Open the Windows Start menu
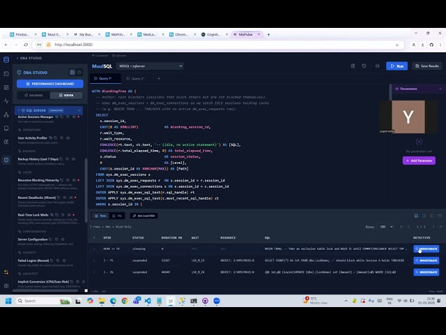Viewport: 446px width, 335px height. click(x=8, y=301)
